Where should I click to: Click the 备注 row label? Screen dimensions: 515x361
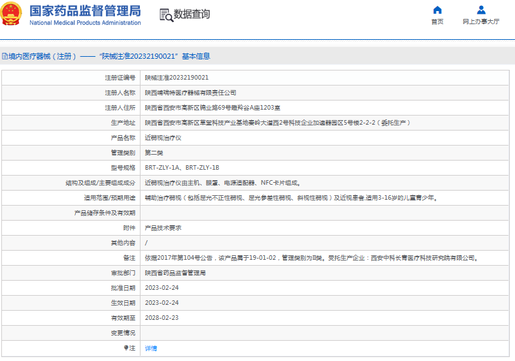point(129,258)
